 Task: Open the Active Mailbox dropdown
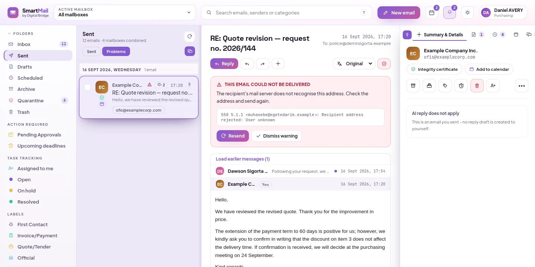[x=125, y=13]
